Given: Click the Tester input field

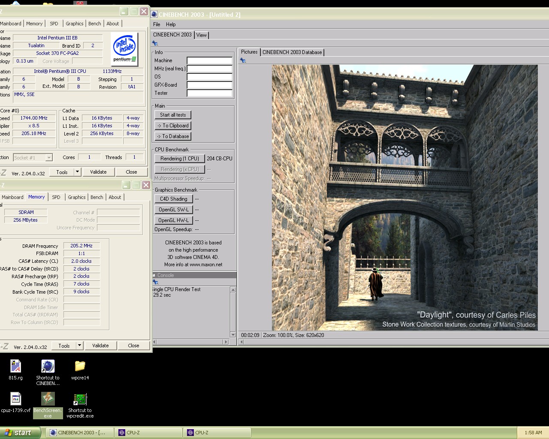Looking at the screenshot, I should click(x=209, y=93).
